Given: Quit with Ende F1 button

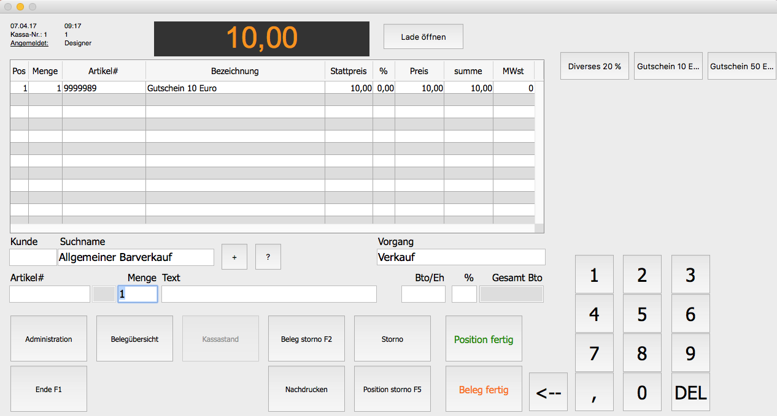Looking at the screenshot, I should click(48, 389).
